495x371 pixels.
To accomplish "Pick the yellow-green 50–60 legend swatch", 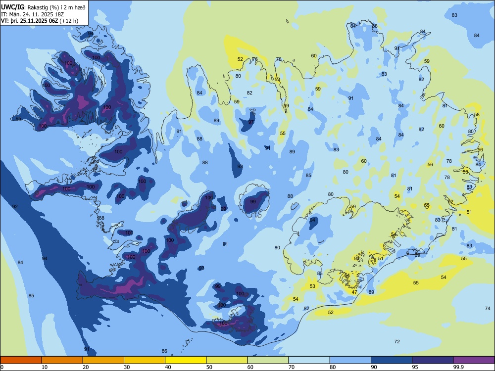I will [x=227, y=360].
